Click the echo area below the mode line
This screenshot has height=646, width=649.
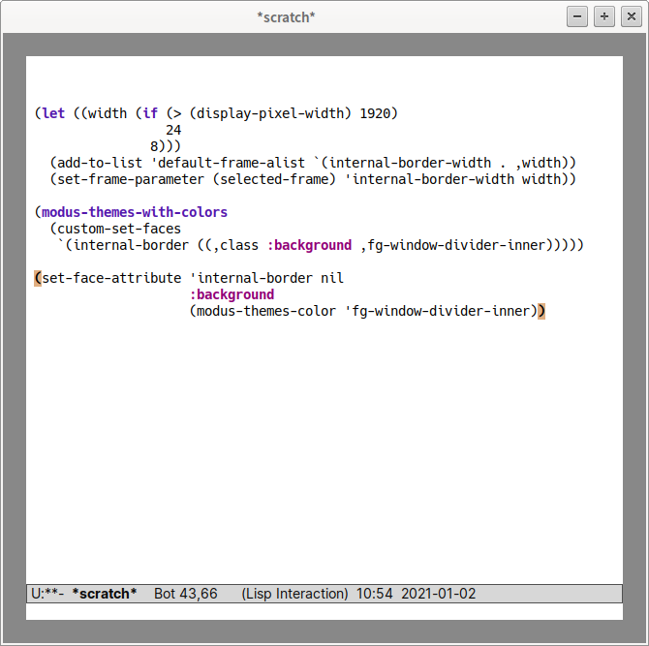pyautogui.click(x=324, y=612)
